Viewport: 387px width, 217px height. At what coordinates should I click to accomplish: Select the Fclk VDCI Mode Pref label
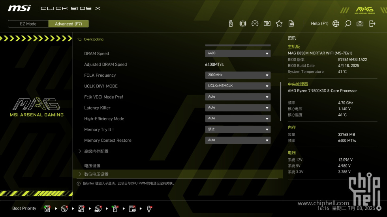(x=103, y=97)
